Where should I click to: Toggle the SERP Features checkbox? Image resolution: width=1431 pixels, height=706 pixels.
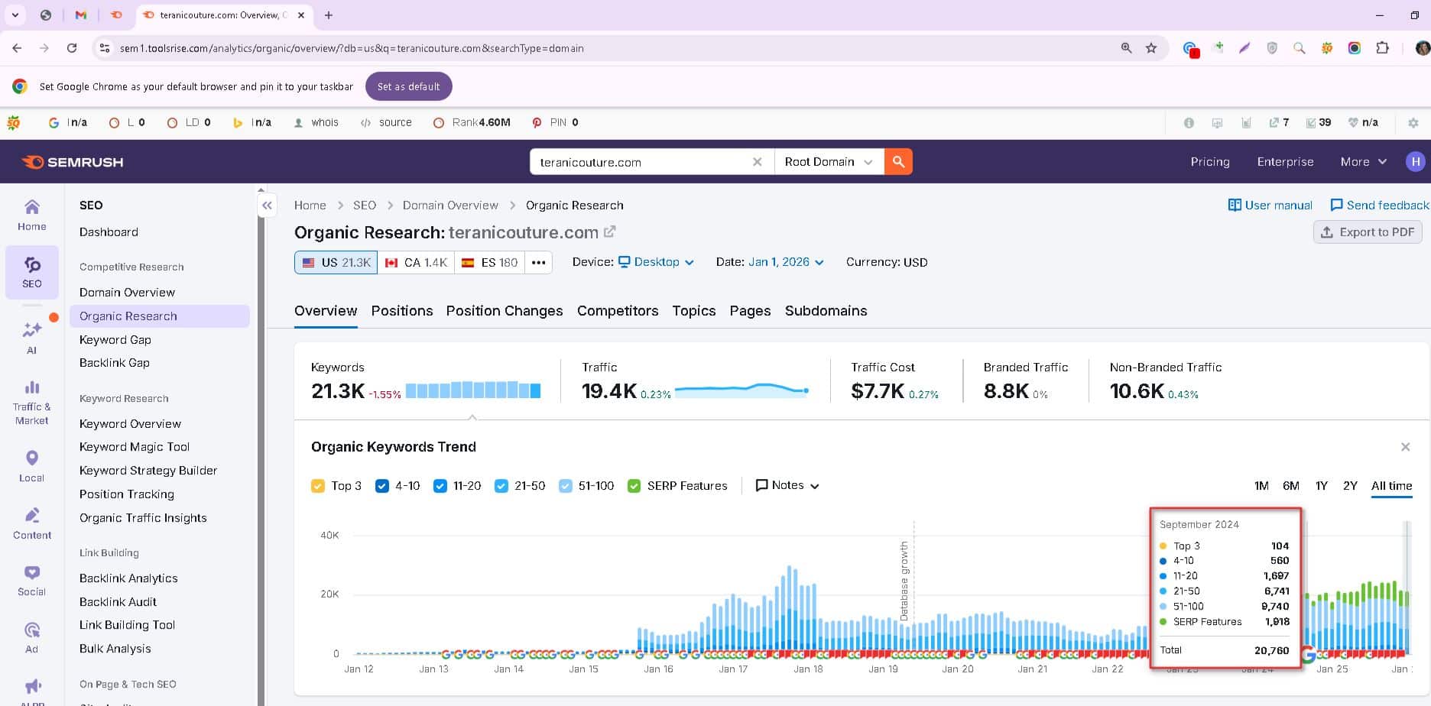click(634, 486)
